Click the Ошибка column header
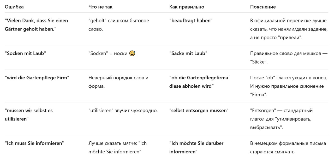 (x=14, y=7)
